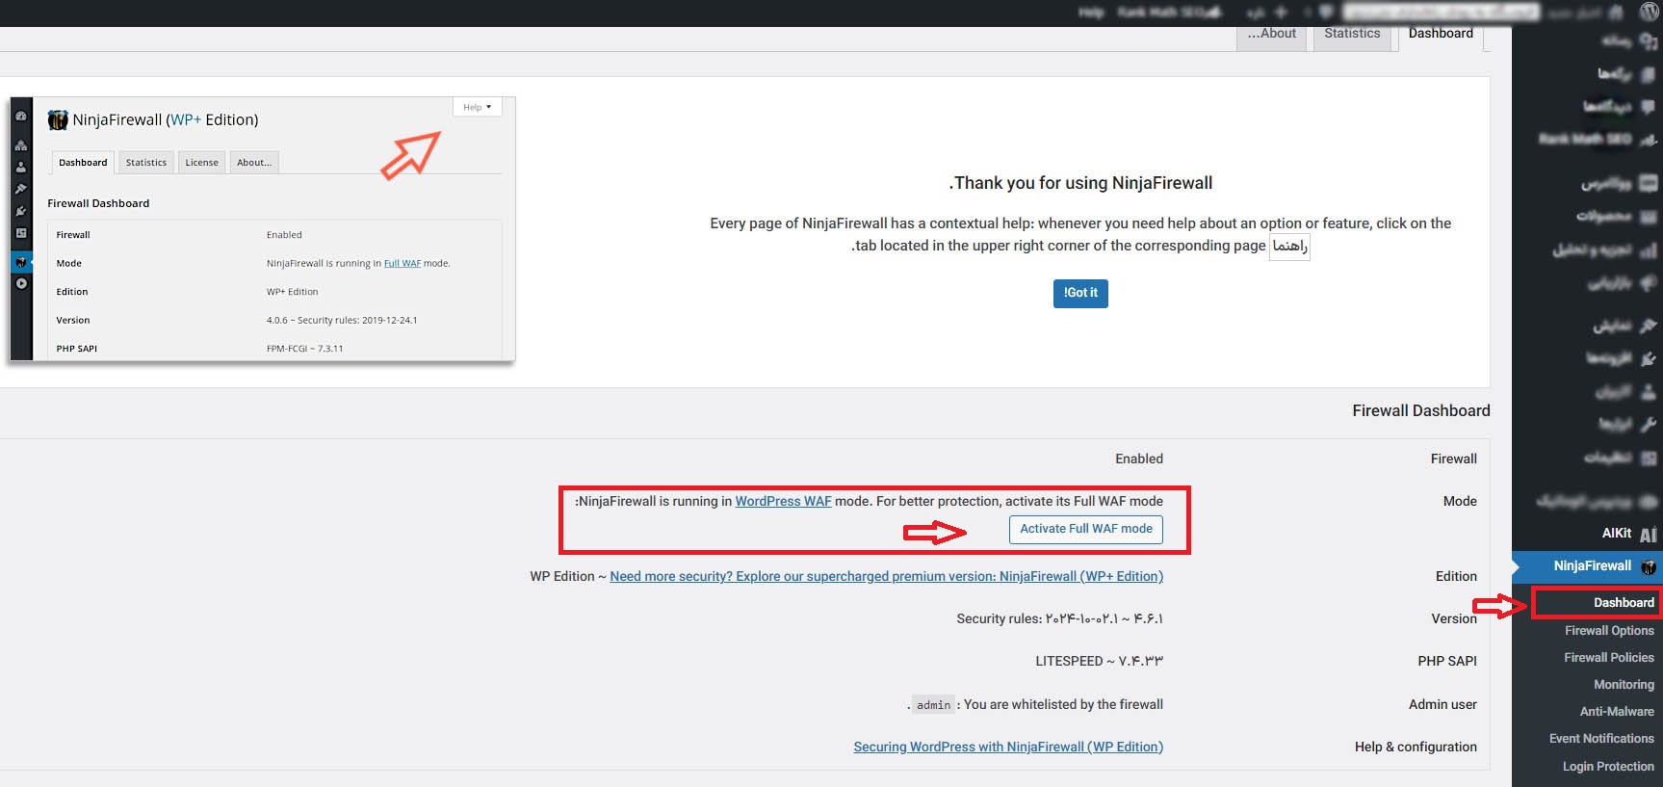Open the Appearance paintbrush icon in sidebar

click(1648, 326)
